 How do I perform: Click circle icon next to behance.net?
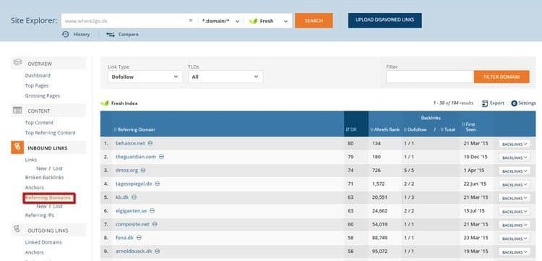(x=150, y=143)
